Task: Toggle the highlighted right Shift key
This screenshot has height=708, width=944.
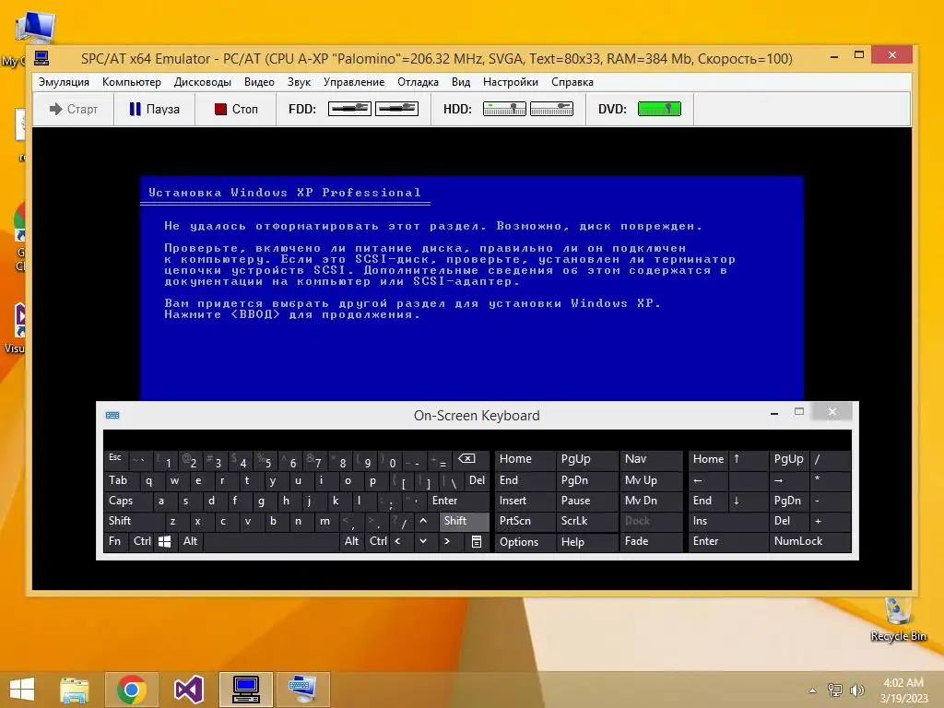Action: (x=465, y=521)
